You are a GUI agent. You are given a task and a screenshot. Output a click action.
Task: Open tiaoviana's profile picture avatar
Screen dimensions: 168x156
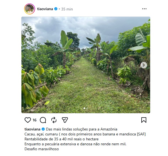(29, 9)
